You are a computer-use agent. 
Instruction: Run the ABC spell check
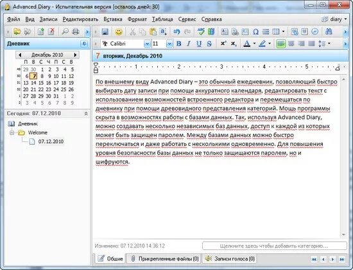coord(201,32)
